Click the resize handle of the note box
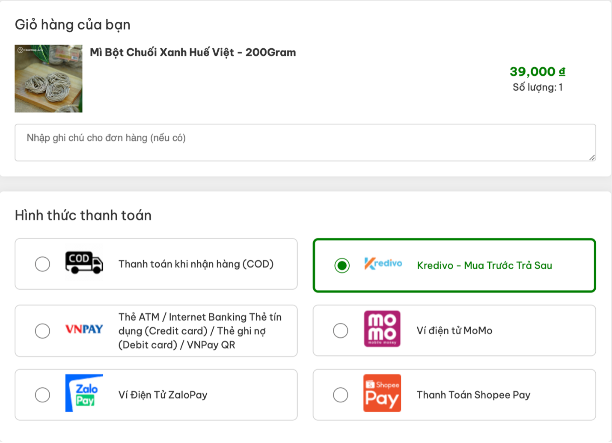This screenshot has width=612, height=443. 592,158
